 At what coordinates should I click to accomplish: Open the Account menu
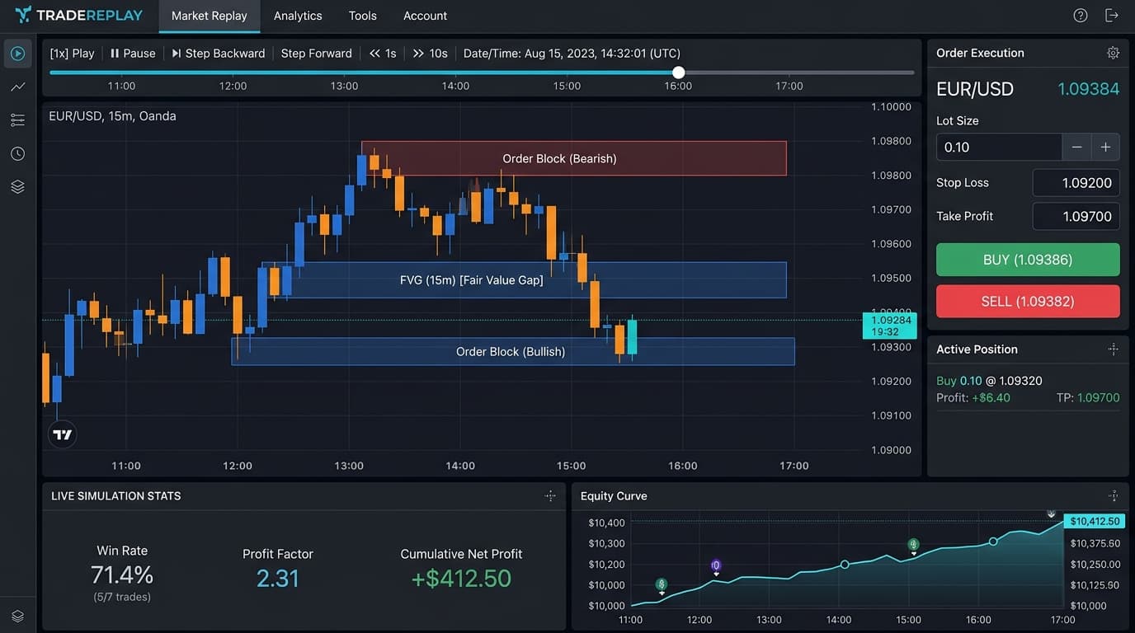tap(425, 16)
